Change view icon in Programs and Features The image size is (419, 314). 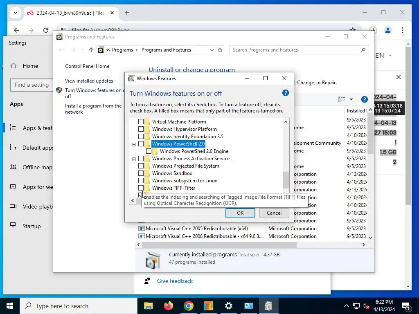click(x=342, y=99)
